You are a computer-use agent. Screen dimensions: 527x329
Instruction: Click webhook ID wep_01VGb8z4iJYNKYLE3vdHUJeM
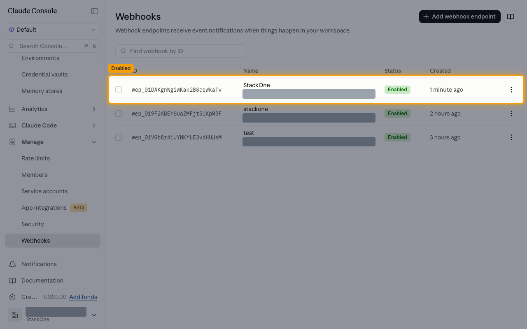[x=177, y=137]
